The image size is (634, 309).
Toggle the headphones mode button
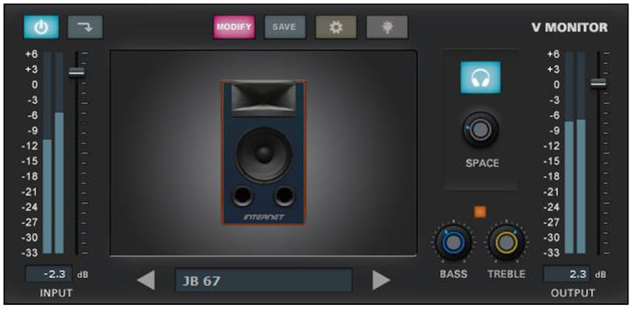point(480,78)
